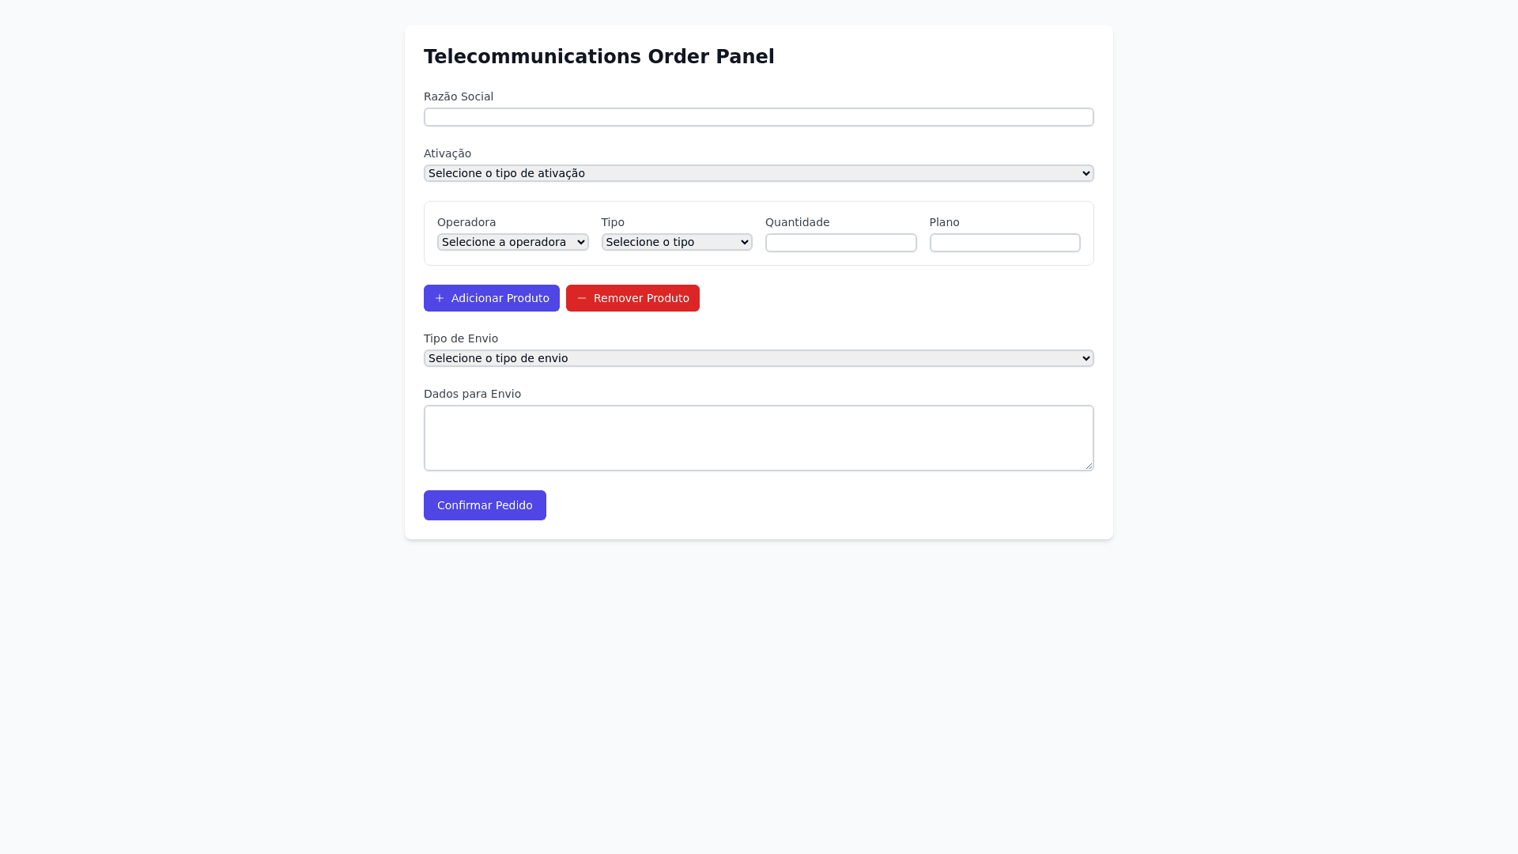Focus the Dados para Envio textarea

(x=758, y=438)
